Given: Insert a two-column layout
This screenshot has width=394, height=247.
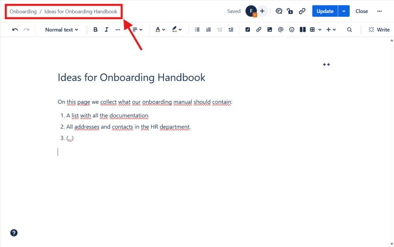Looking at the screenshot, I should tap(302, 29).
